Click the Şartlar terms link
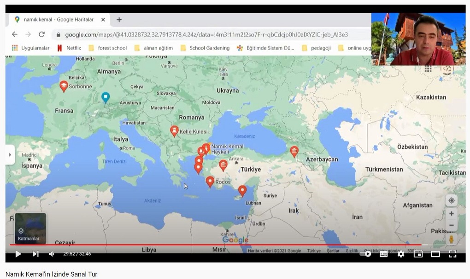470x279 pixels. (x=333, y=251)
